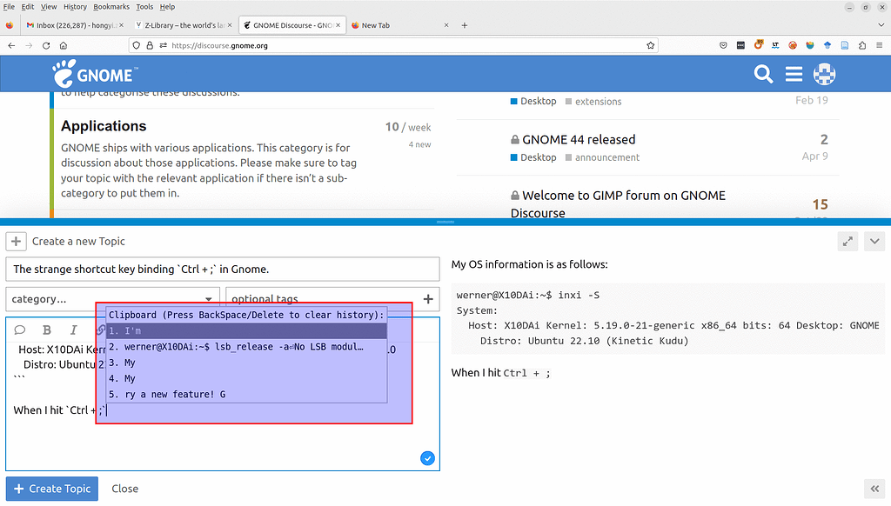Collapse the composer with the down chevron
Viewport: 891px width, 506px height.
pyautogui.click(x=874, y=241)
